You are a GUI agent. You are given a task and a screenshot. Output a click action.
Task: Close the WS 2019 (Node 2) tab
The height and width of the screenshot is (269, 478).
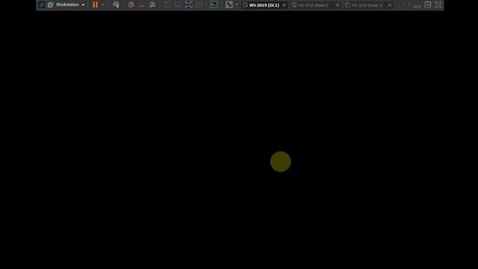[390, 5]
